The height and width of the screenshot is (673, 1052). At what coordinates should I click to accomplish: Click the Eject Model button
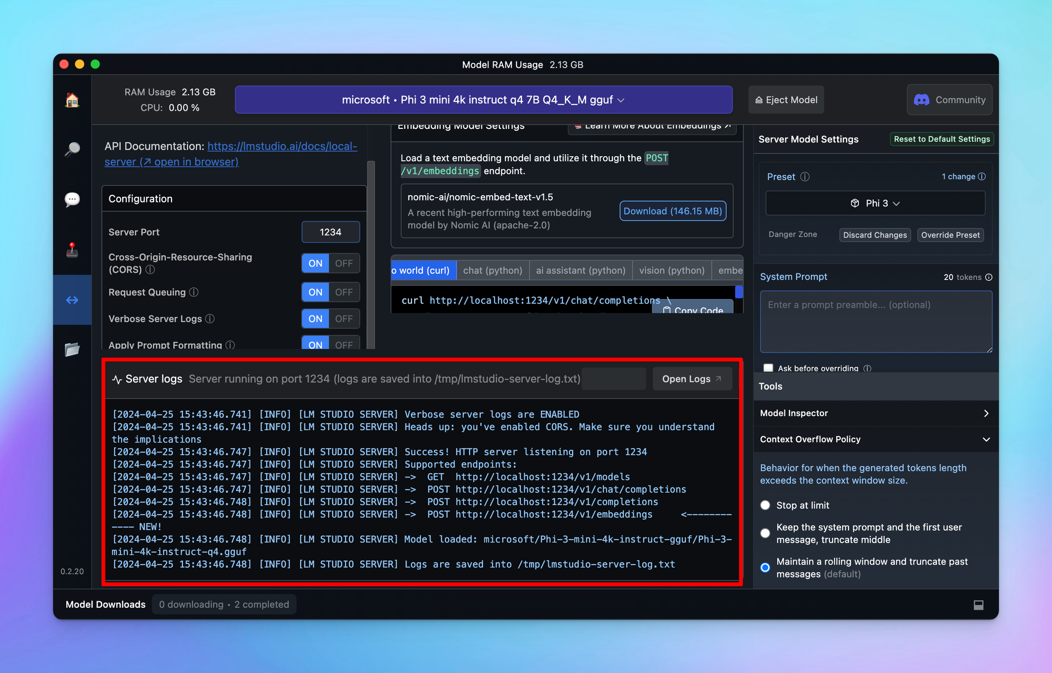coord(786,100)
